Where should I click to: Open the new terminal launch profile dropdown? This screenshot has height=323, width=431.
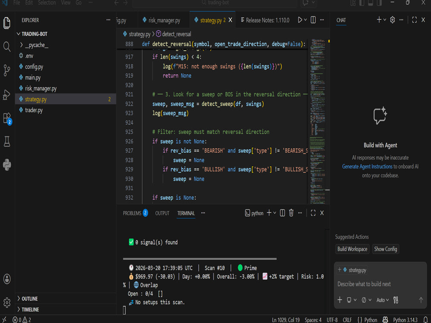275,213
